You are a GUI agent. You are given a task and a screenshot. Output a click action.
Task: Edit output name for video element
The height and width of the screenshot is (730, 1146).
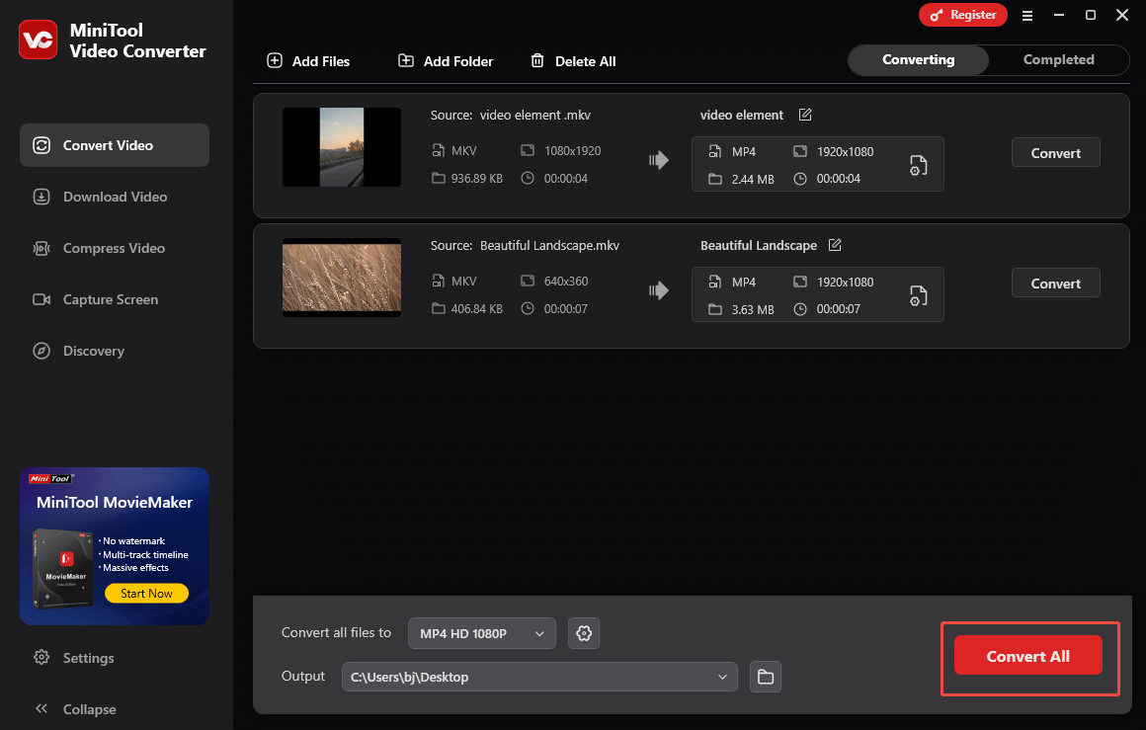pyautogui.click(x=805, y=115)
